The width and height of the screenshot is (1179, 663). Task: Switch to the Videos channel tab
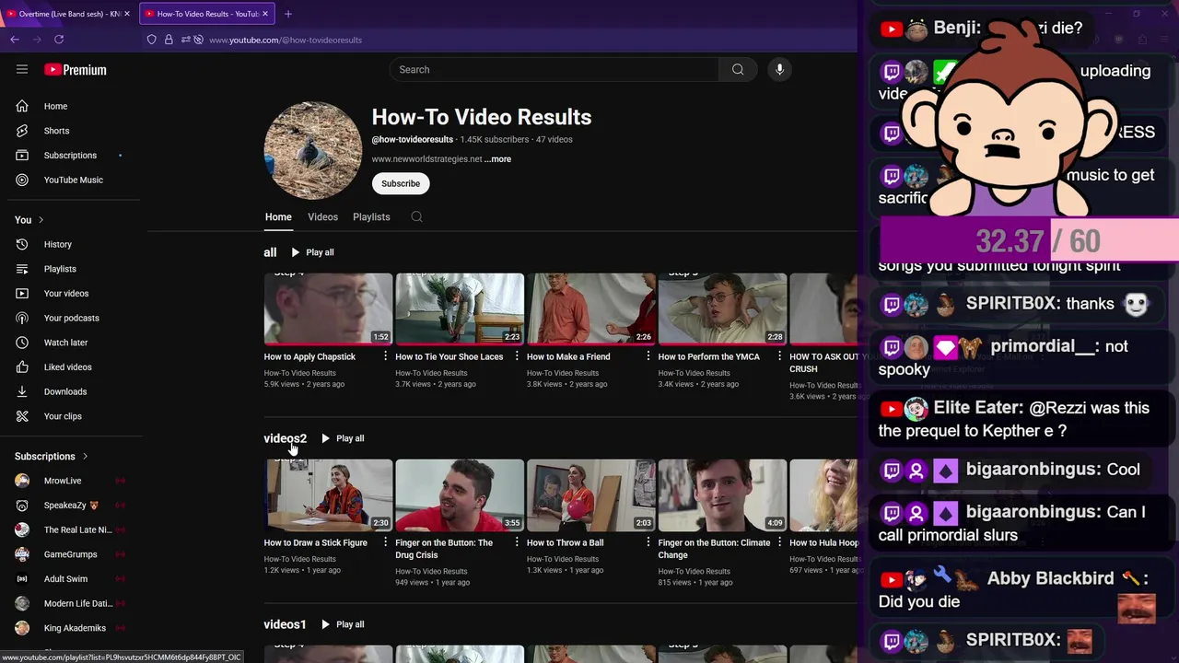pos(322,217)
